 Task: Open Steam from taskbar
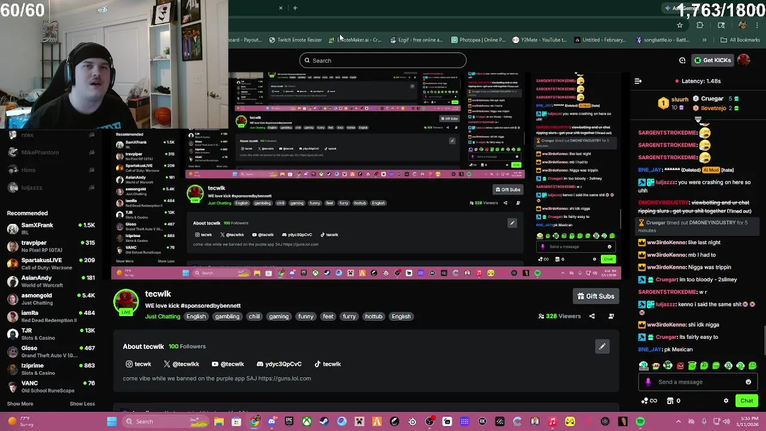point(324,421)
